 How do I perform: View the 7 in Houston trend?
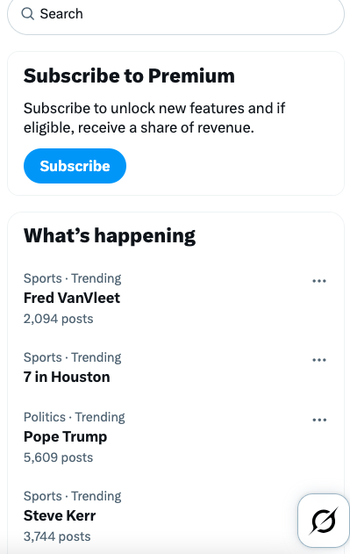[67, 377]
